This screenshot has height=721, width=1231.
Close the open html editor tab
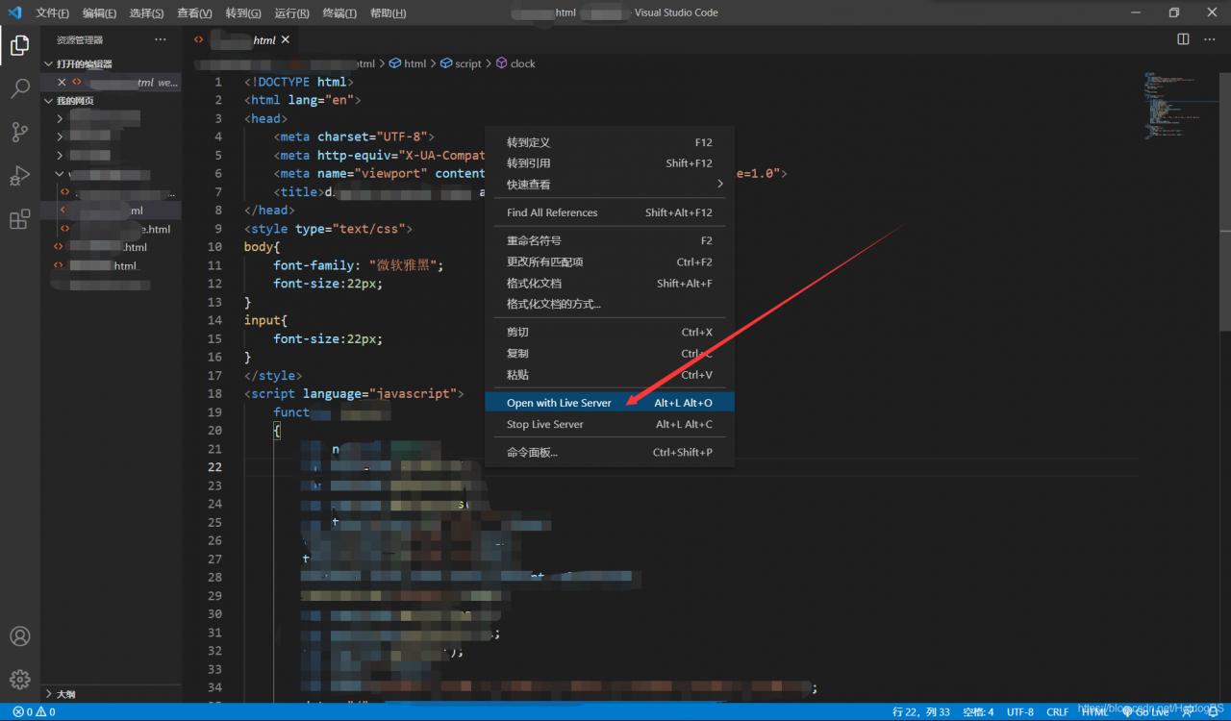(286, 39)
